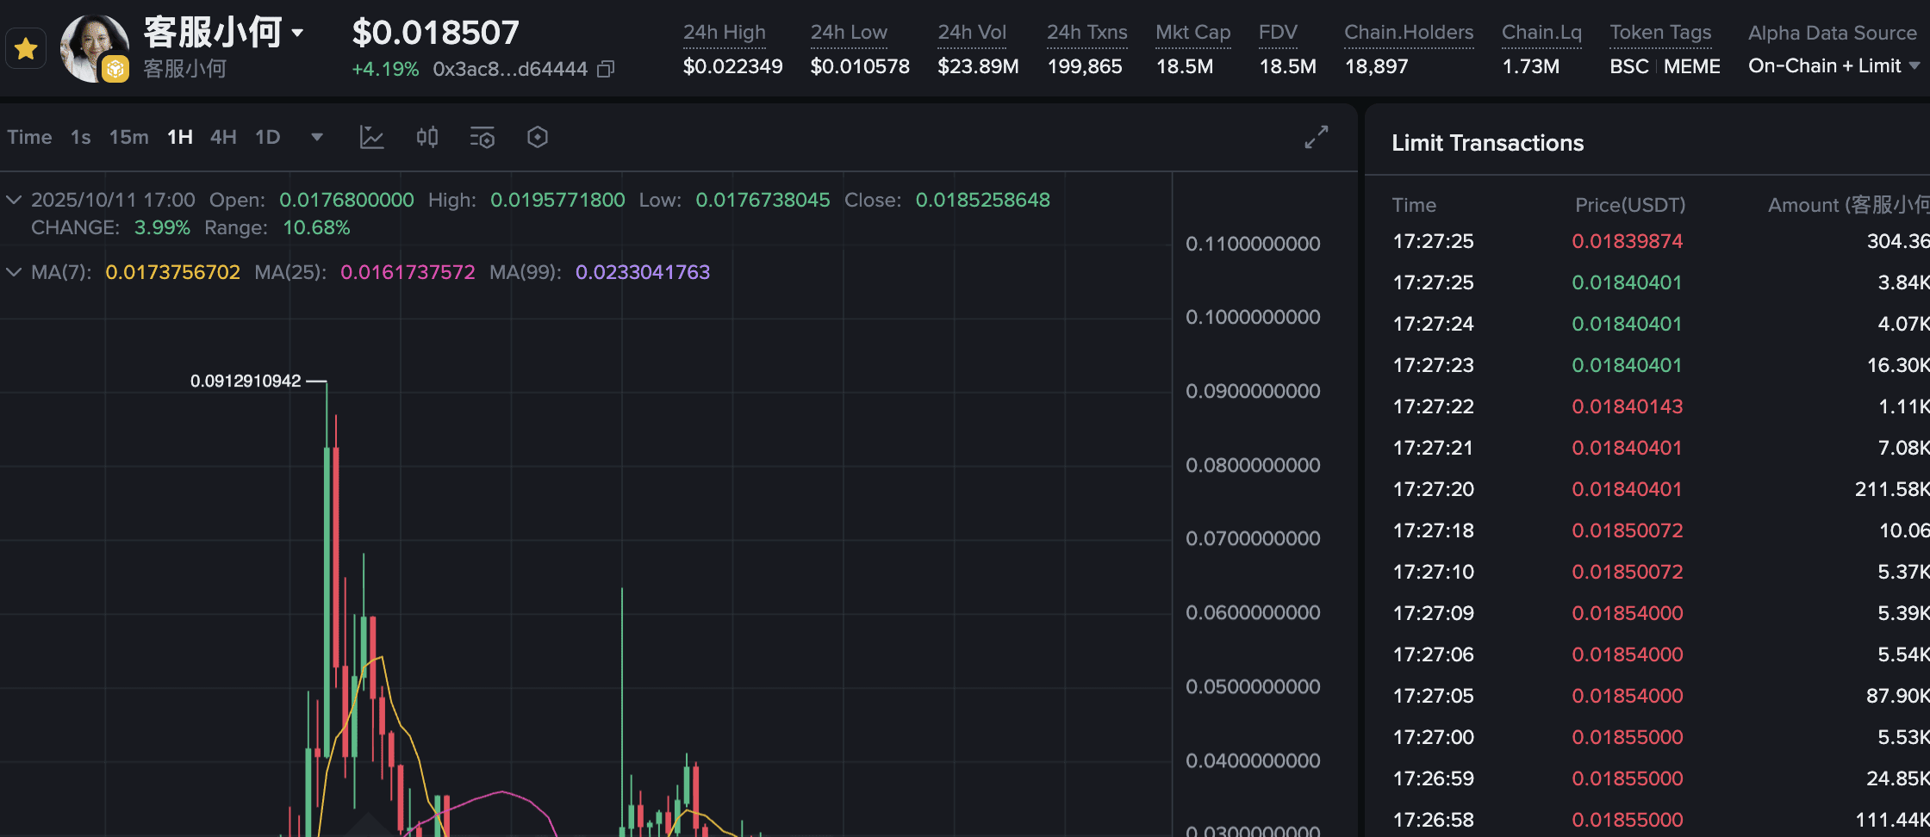Click the MEME token tag

pyautogui.click(x=1691, y=66)
